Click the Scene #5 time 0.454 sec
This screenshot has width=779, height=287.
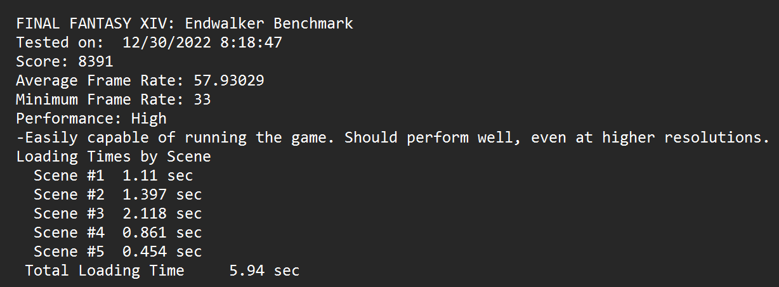click(x=162, y=252)
